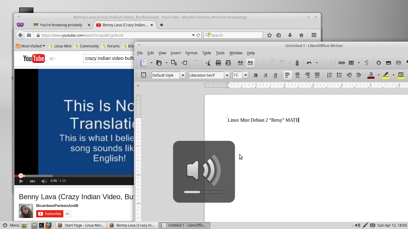Open a new tab in Firefox
408x229 pixels.
pyautogui.click(x=162, y=25)
